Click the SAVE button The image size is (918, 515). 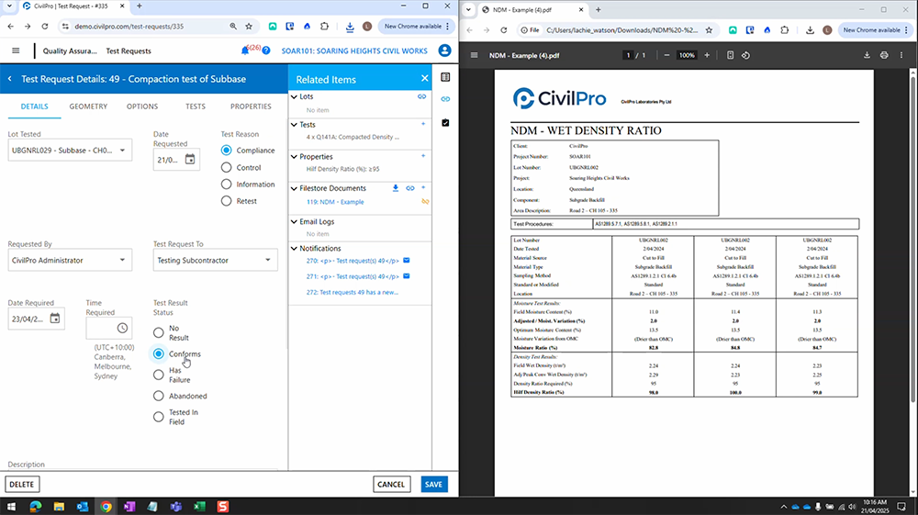(434, 484)
